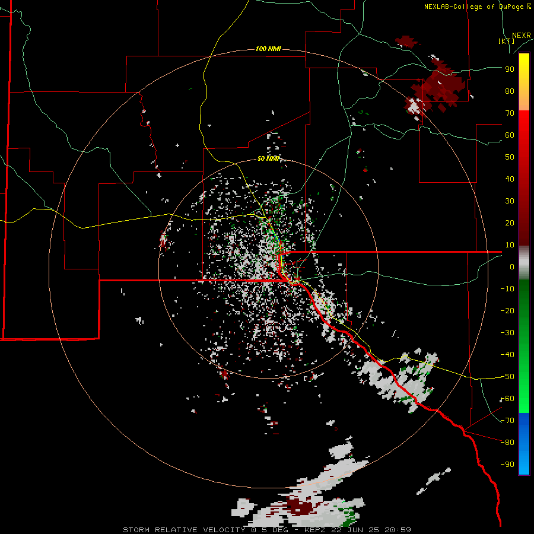This screenshot has width=534, height=534.
Task: Pick the gray zero-velocity segment of the color bar
Action: pyautogui.click(x=524, y=263)
